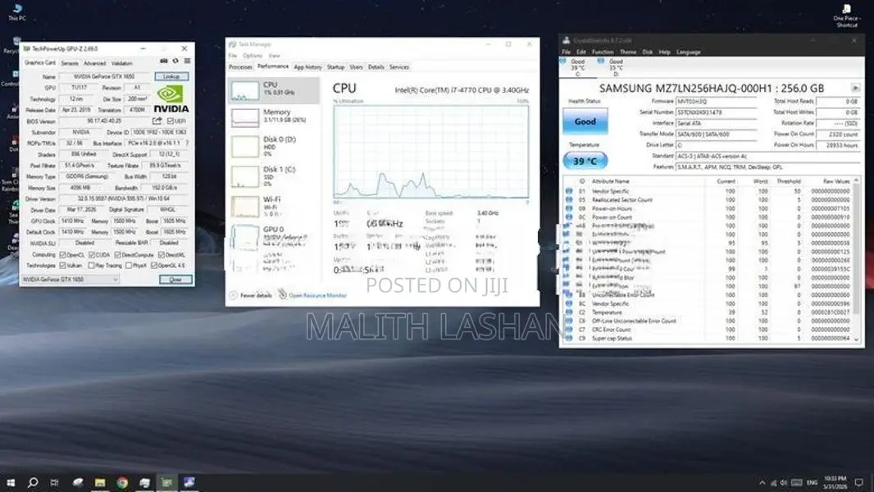This screenshot has height=492, width=874.
Task: Toggle the OpenGL 4.6 checkbox
Action: click(154, 265)
